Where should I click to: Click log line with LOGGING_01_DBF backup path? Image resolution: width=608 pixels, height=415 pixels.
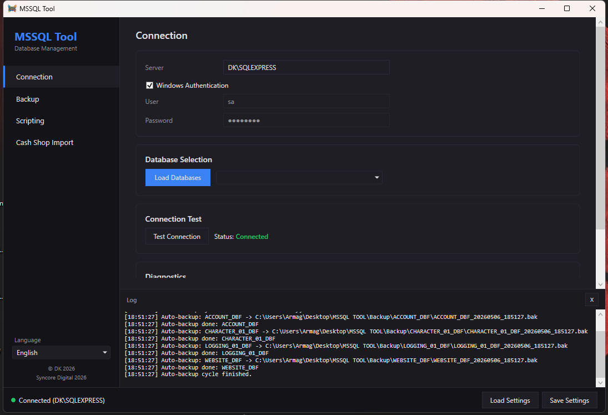[x=346, y=346]
